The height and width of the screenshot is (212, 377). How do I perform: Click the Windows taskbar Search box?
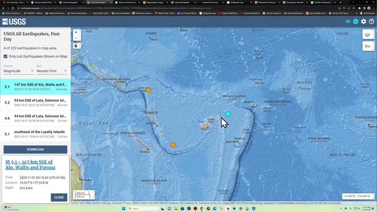pyautogui.click(x=143, y=208)
